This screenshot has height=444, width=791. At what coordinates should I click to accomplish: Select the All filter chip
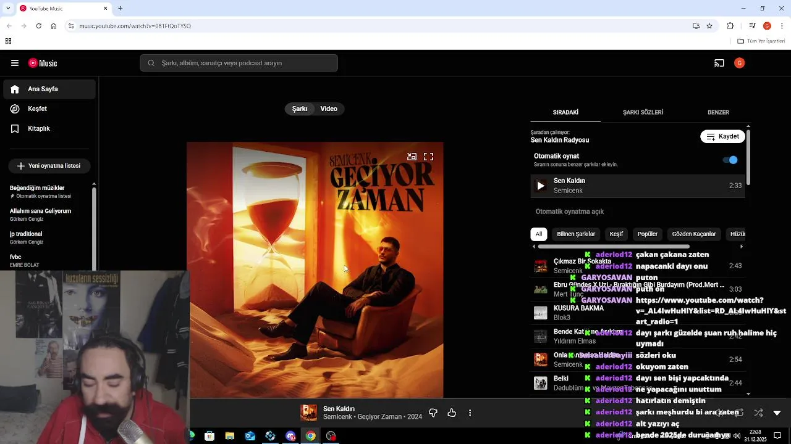(x=539, y=234)
